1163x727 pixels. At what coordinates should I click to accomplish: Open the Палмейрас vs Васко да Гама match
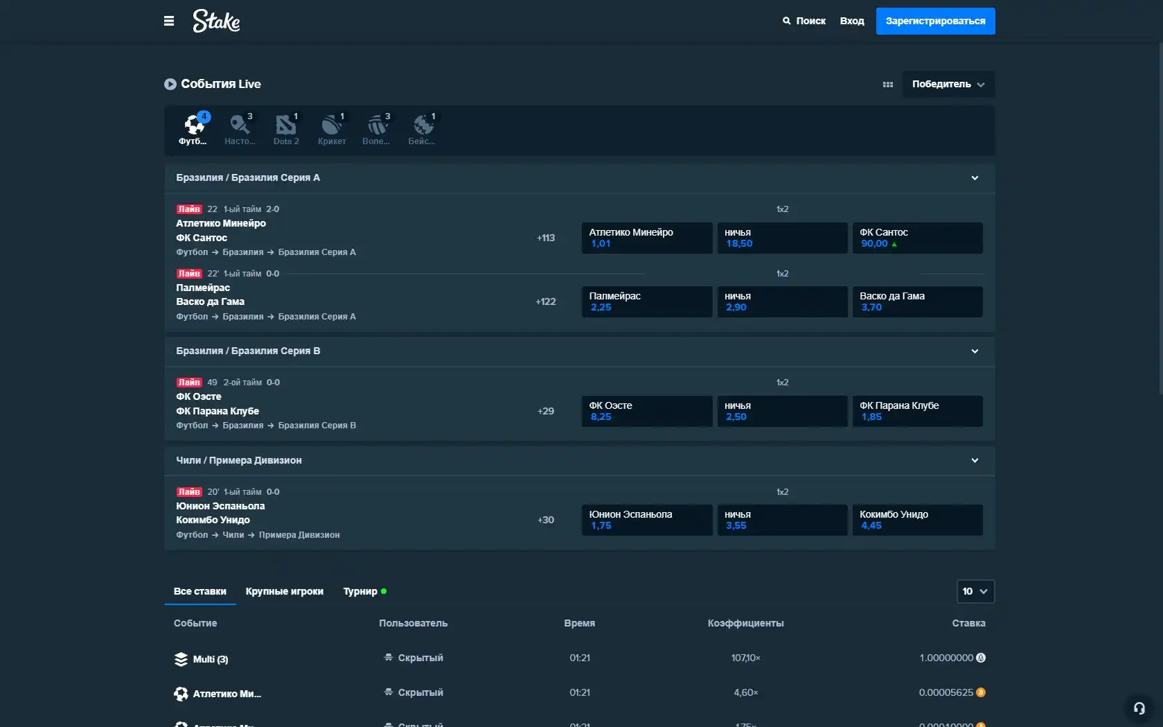(x=210, y=295)
